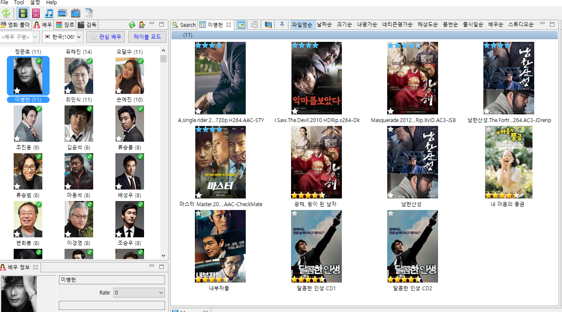Open the TV toolbar icon
Screen dimensions: 562x312
tap(76, 13)
